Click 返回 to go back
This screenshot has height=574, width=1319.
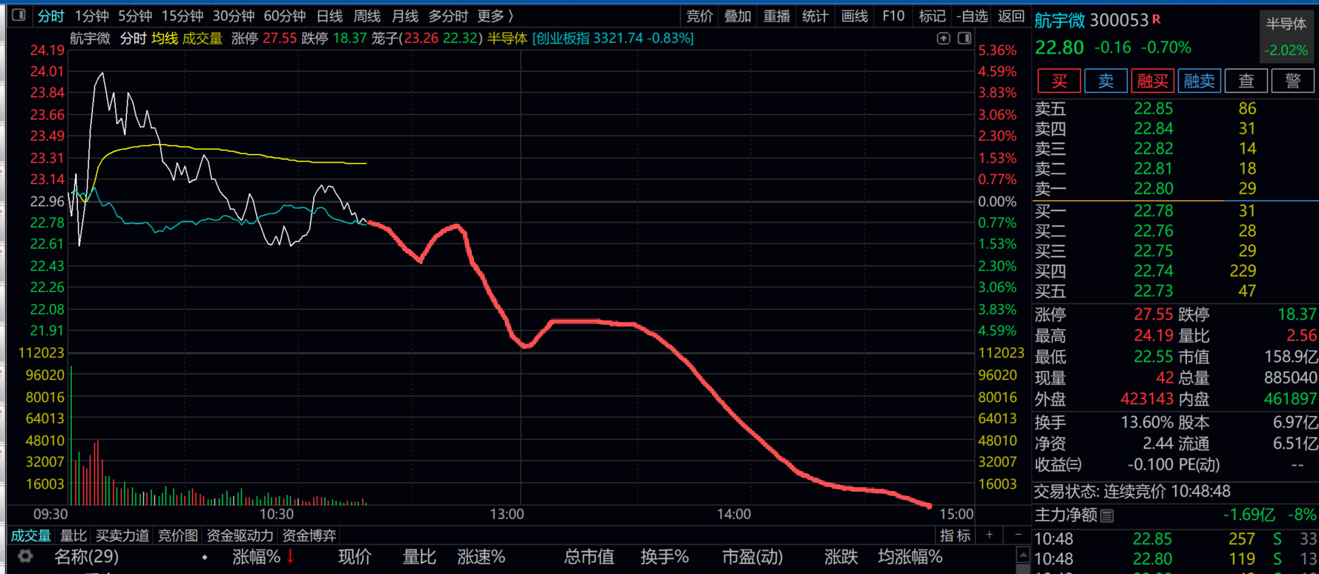(1010, 16)
